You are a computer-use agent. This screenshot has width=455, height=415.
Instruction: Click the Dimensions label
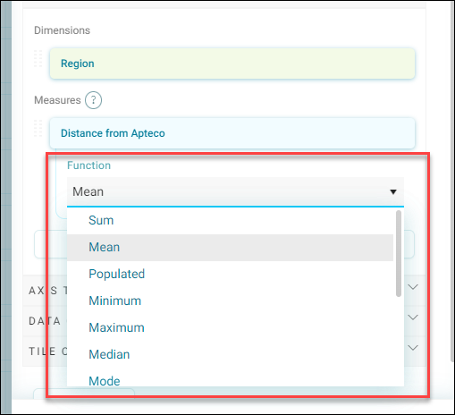click(x=62, y=30)
